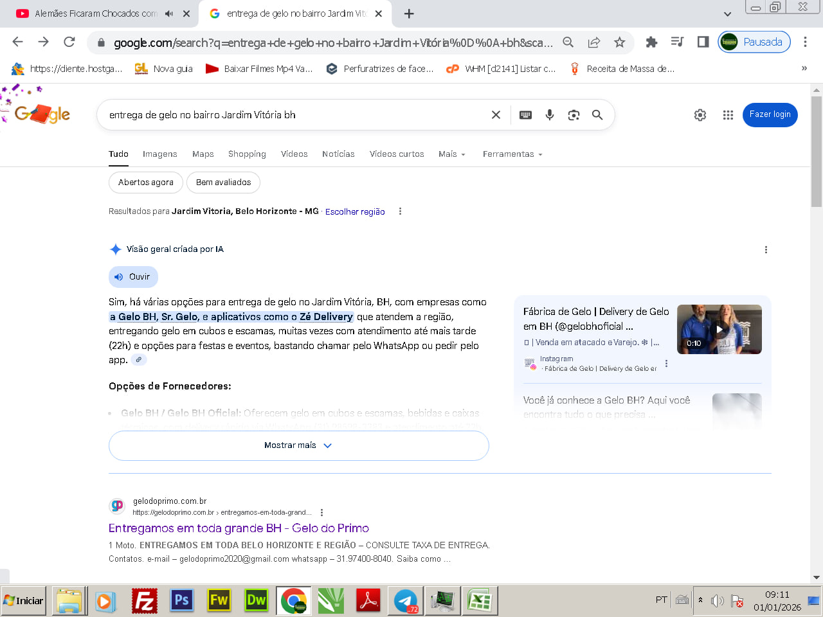
Task: Play the Fábrica de Gelo video thumbnail
Action: [x=719, y=330]
